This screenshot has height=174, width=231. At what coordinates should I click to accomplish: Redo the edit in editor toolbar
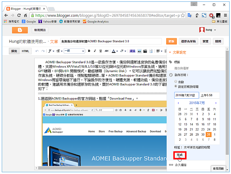pyautogui.click(x=43, y=51)
